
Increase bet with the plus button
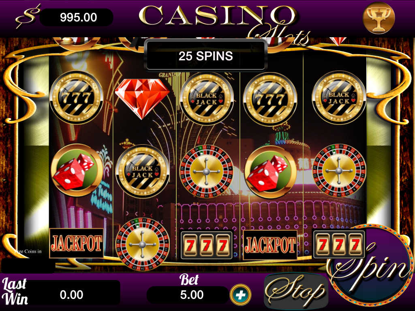240,295
